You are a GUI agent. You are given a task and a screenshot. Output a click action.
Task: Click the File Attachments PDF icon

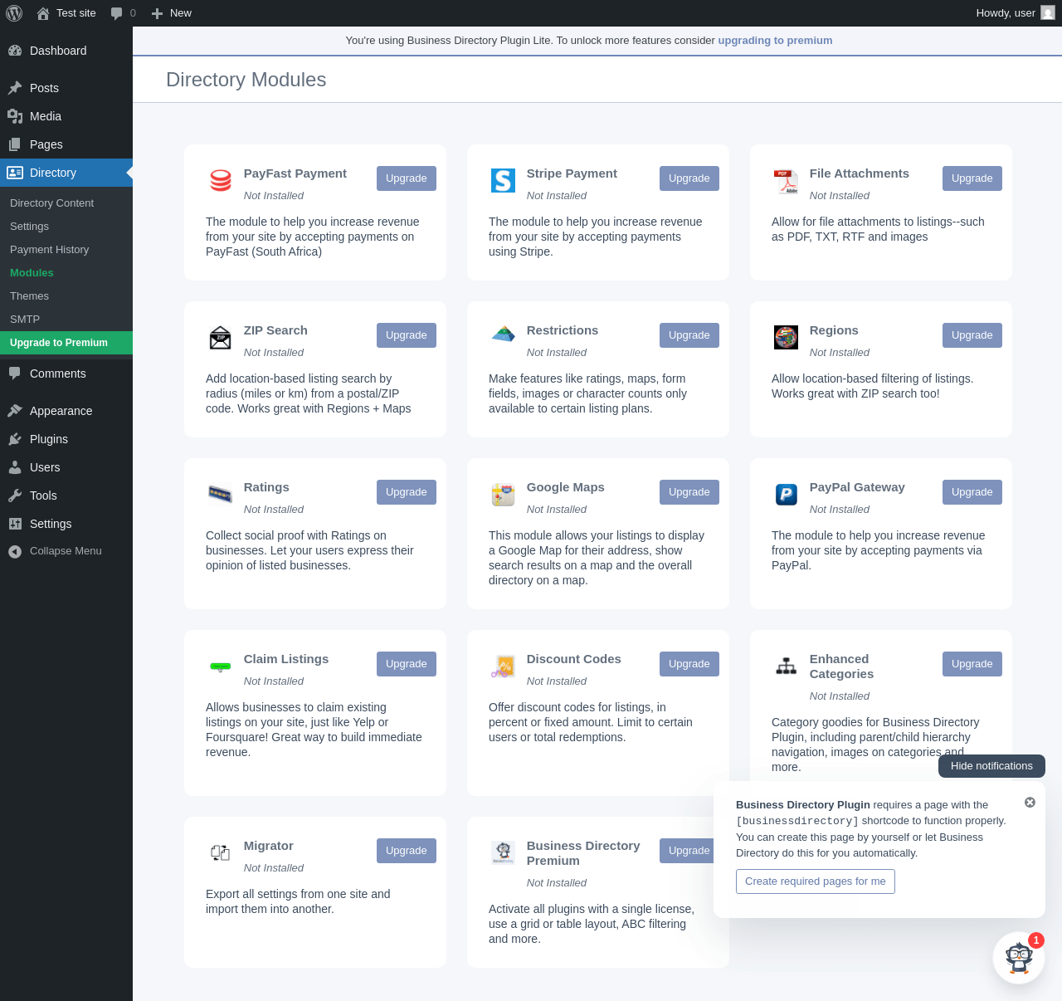pyautogui.click(x=787, y=180)
